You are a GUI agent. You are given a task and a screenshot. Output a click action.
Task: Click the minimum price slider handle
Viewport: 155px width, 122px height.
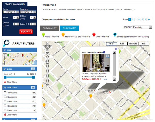(x=5, y=77)
